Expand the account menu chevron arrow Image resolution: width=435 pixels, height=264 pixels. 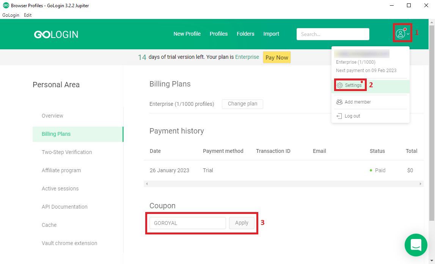(408, 34)
